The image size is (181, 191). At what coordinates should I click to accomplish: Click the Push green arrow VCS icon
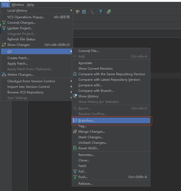point(75,177)
